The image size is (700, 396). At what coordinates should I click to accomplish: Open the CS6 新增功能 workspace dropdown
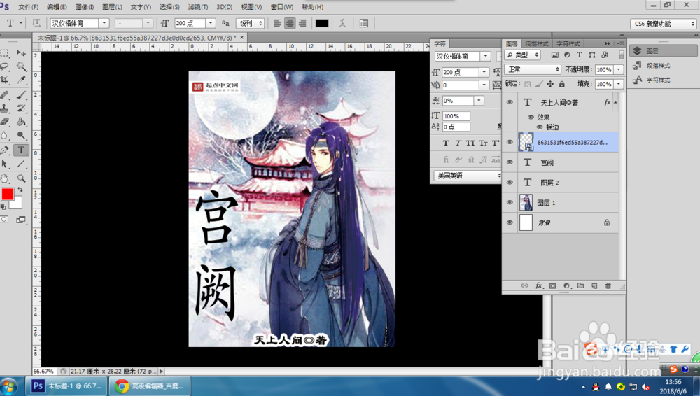pos(664,24)
